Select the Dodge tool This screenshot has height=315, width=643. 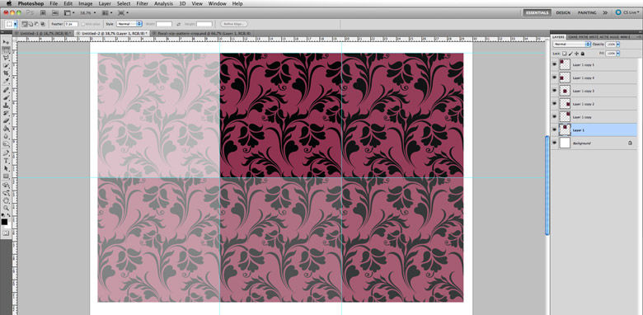6,144
